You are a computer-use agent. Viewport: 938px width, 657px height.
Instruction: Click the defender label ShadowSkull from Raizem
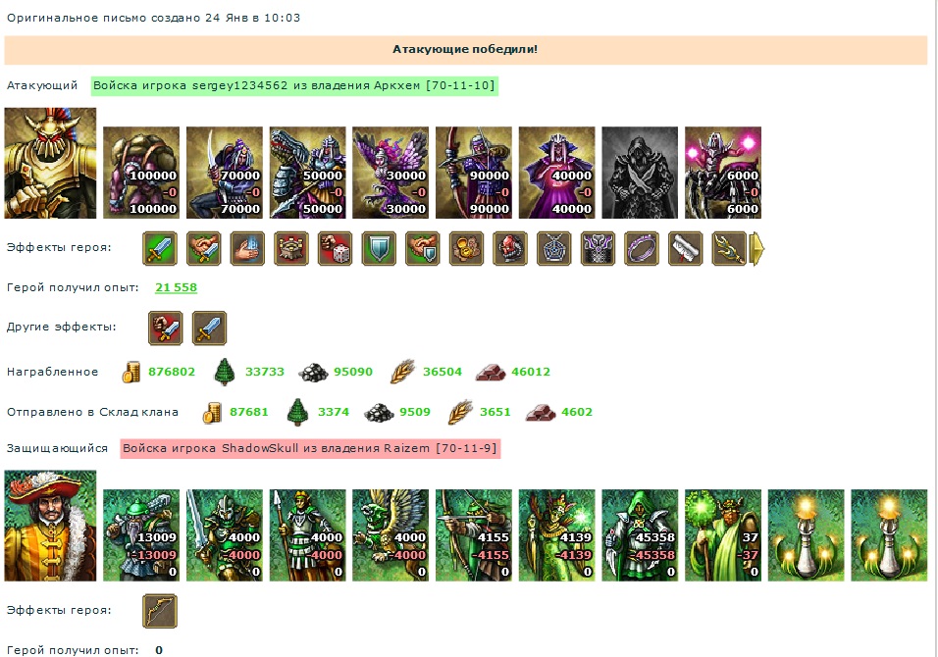point(310,448)
